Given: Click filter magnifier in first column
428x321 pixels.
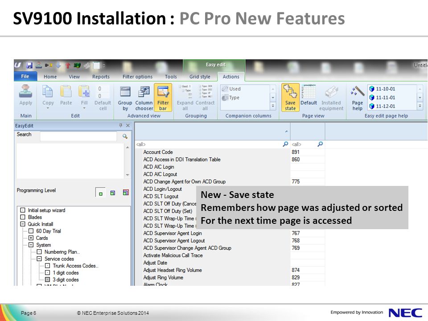Looking at the screenshot, I should [x=285, y=144].
